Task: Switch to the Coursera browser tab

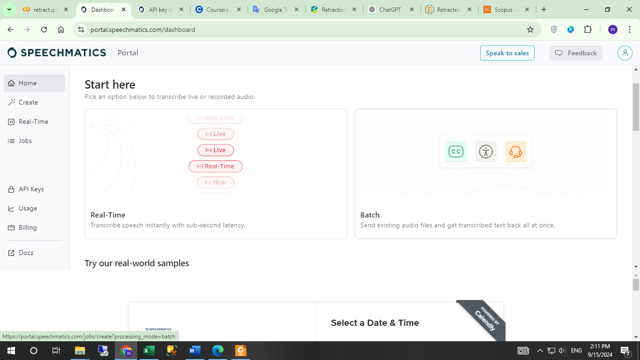Action: coord(219,9)
